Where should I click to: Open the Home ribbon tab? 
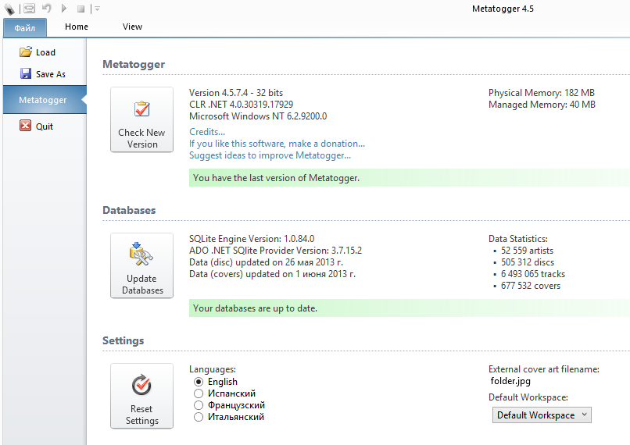(77, 27)
